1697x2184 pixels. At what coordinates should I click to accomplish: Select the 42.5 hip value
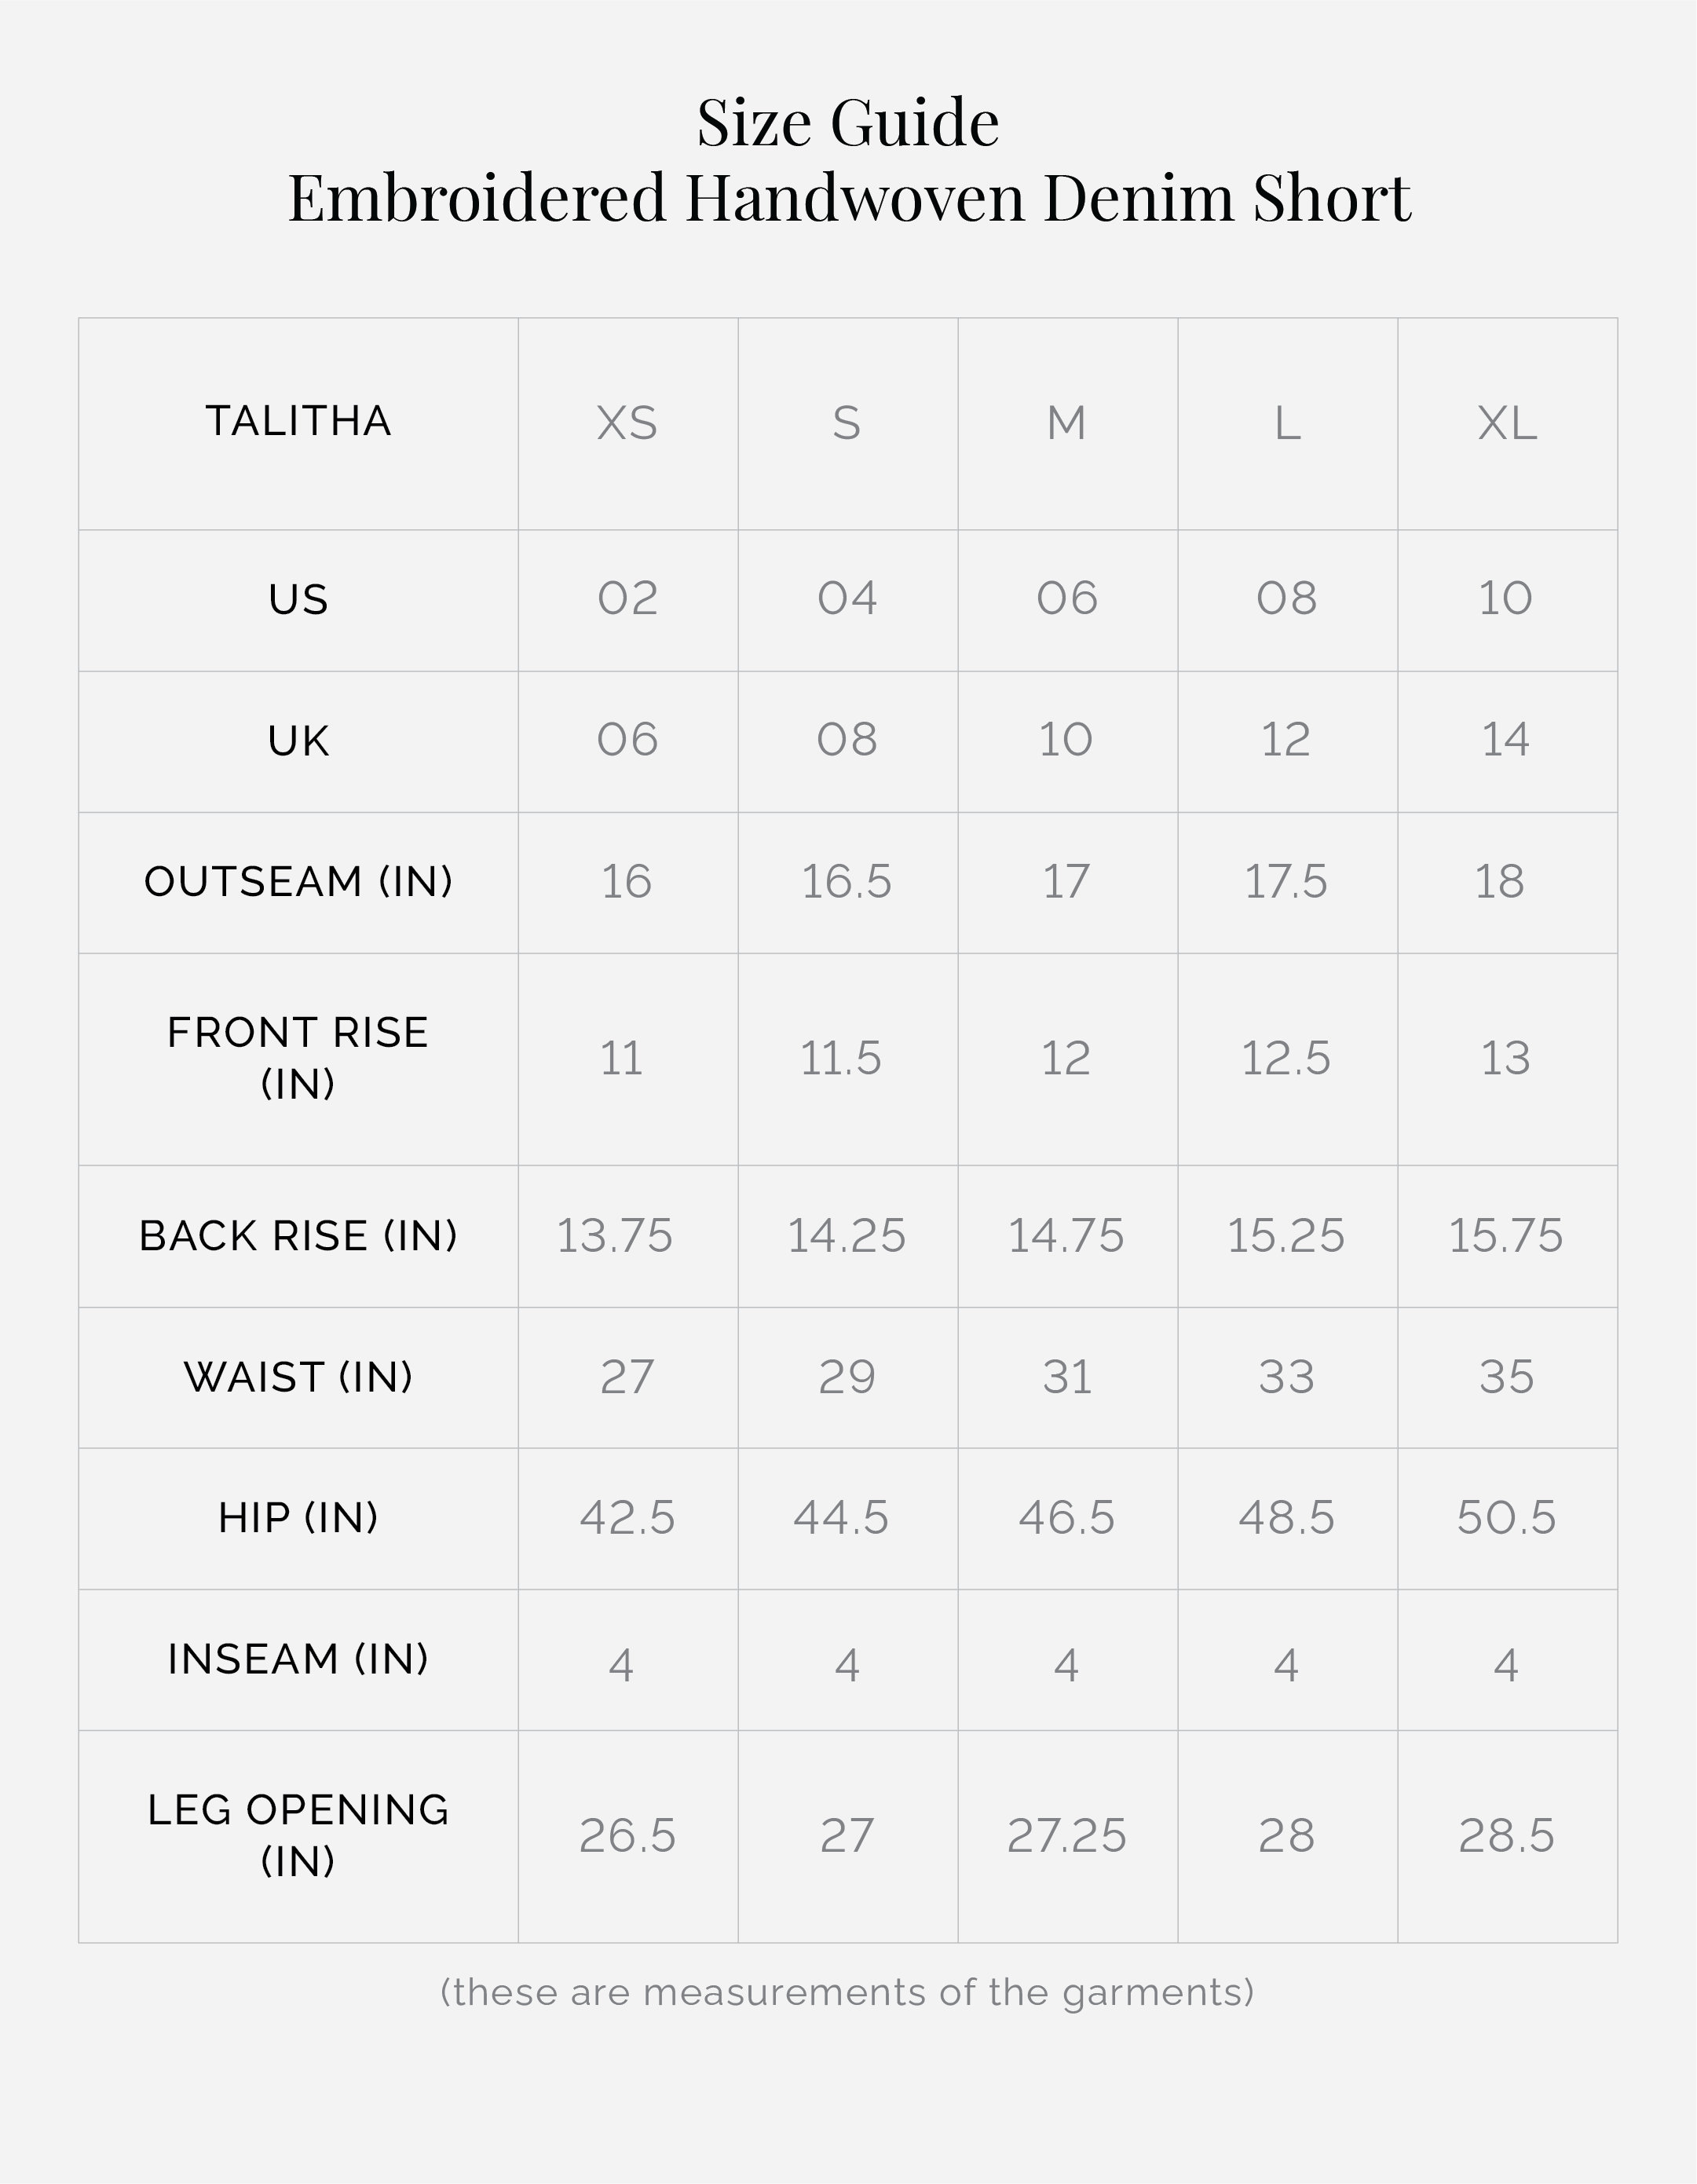tap(627, 1518)
